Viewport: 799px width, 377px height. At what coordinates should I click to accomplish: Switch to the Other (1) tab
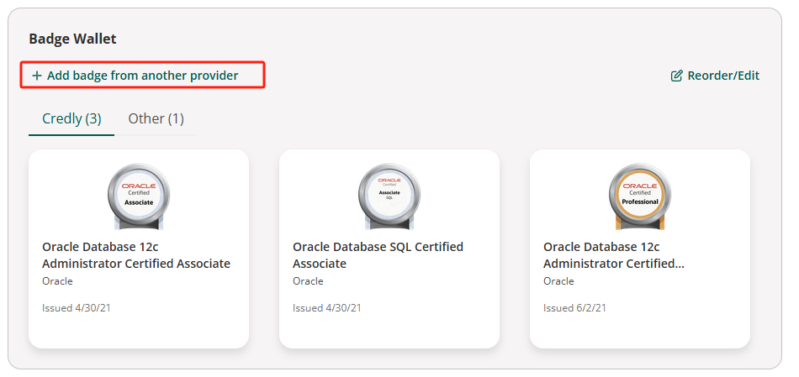tap(156, 119)
